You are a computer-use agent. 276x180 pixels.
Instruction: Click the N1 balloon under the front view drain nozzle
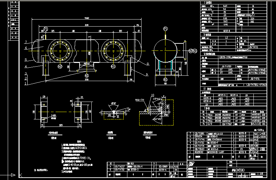coord(87,76)
